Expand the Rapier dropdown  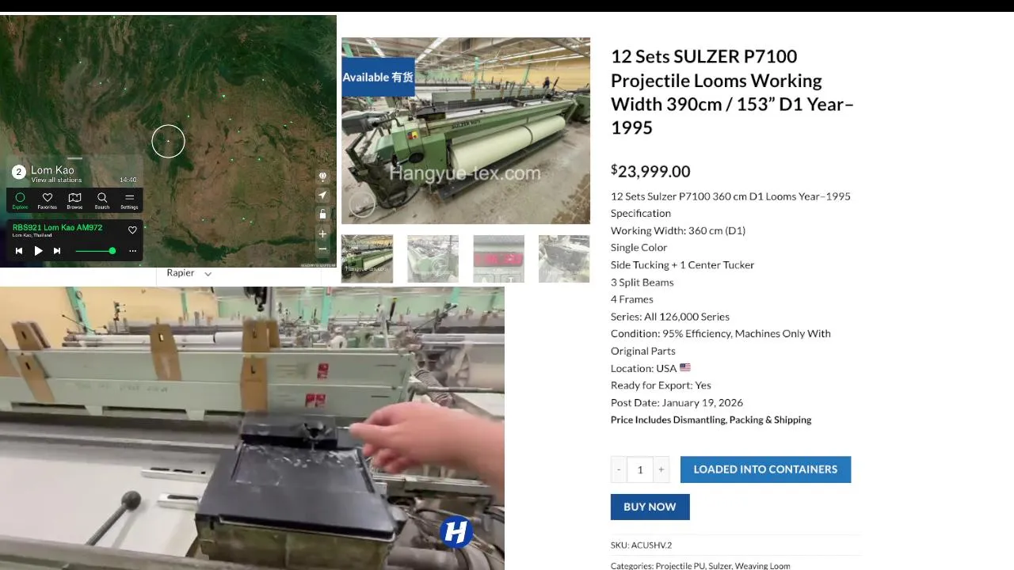coord(189,273)
